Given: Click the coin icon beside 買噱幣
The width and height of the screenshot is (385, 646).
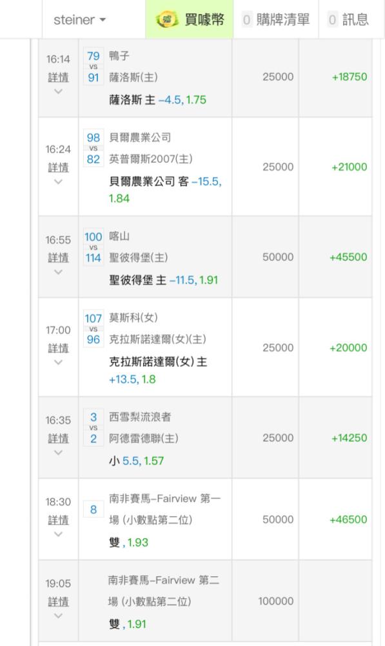Looking at the screenshot, I should [x=166, y=19].
